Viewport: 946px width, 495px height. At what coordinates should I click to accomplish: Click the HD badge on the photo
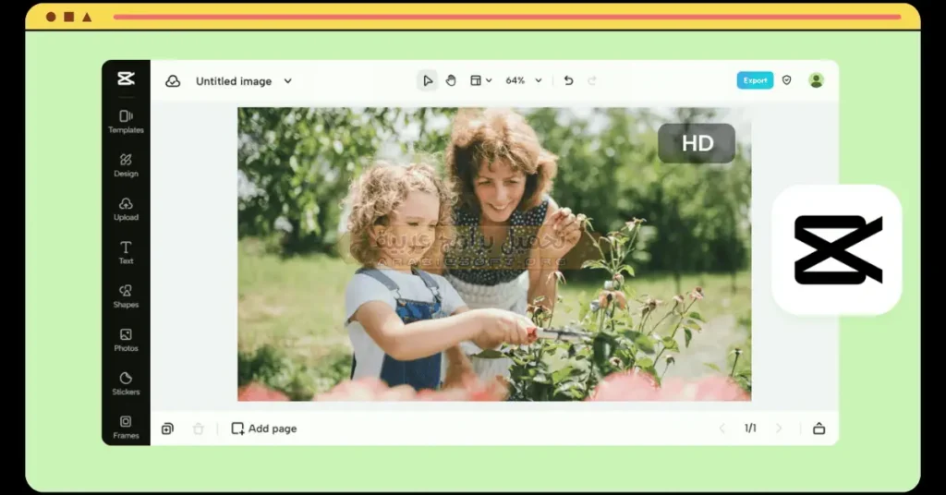coord(697,143)
